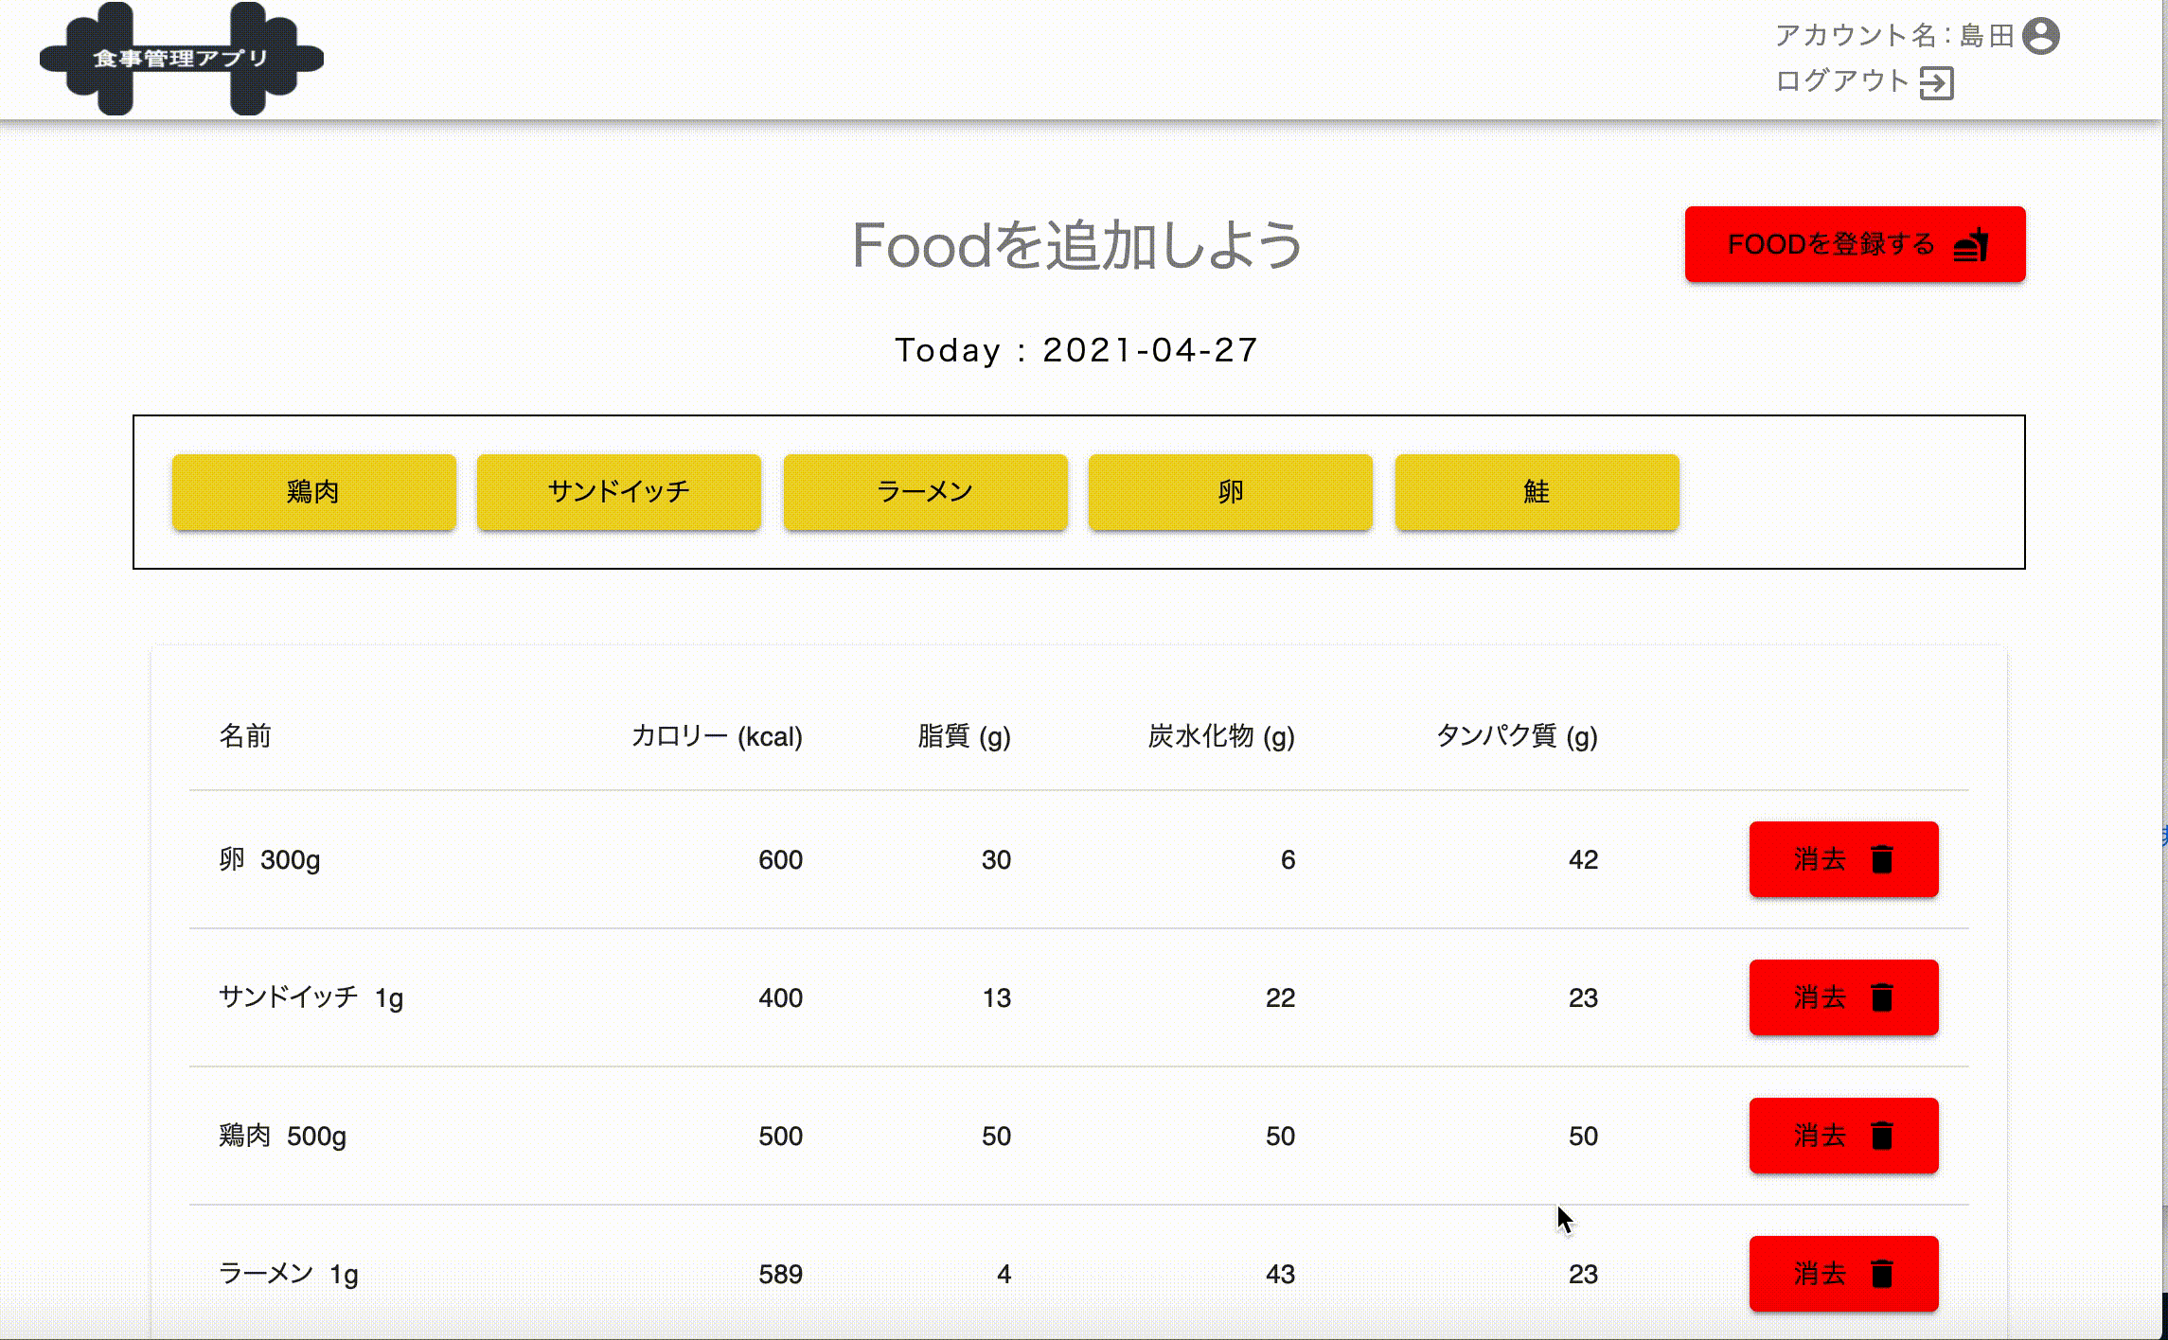The image size is (2168, 1340).
Task: Click the food plate icon on register button
Action: click(1971, 244)
